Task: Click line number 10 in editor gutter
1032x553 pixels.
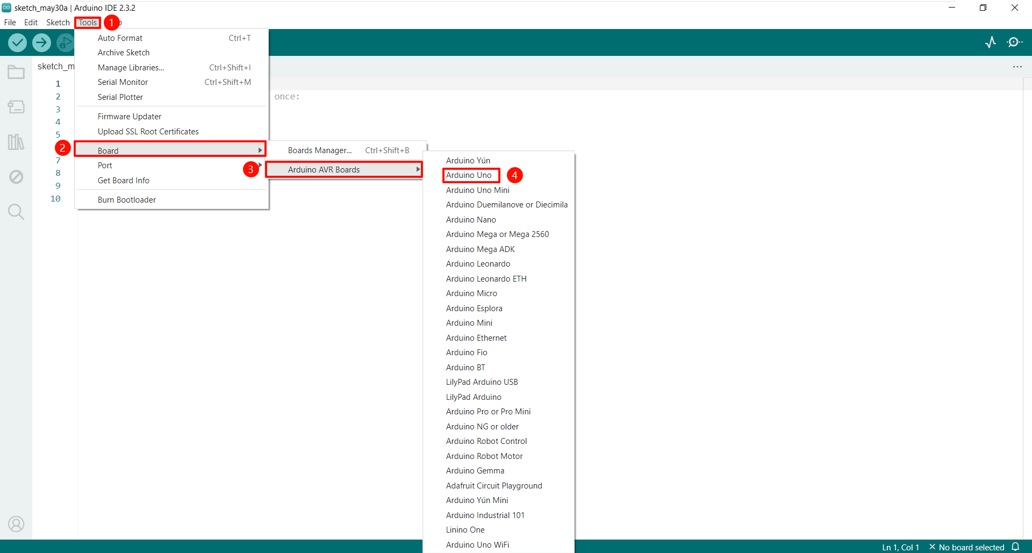Action: pos(55,199)
